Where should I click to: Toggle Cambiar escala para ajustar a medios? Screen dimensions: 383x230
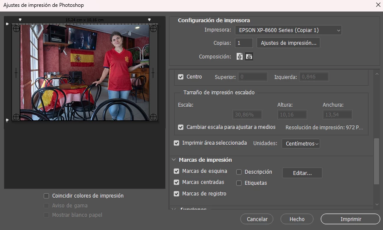click(181, 127)
